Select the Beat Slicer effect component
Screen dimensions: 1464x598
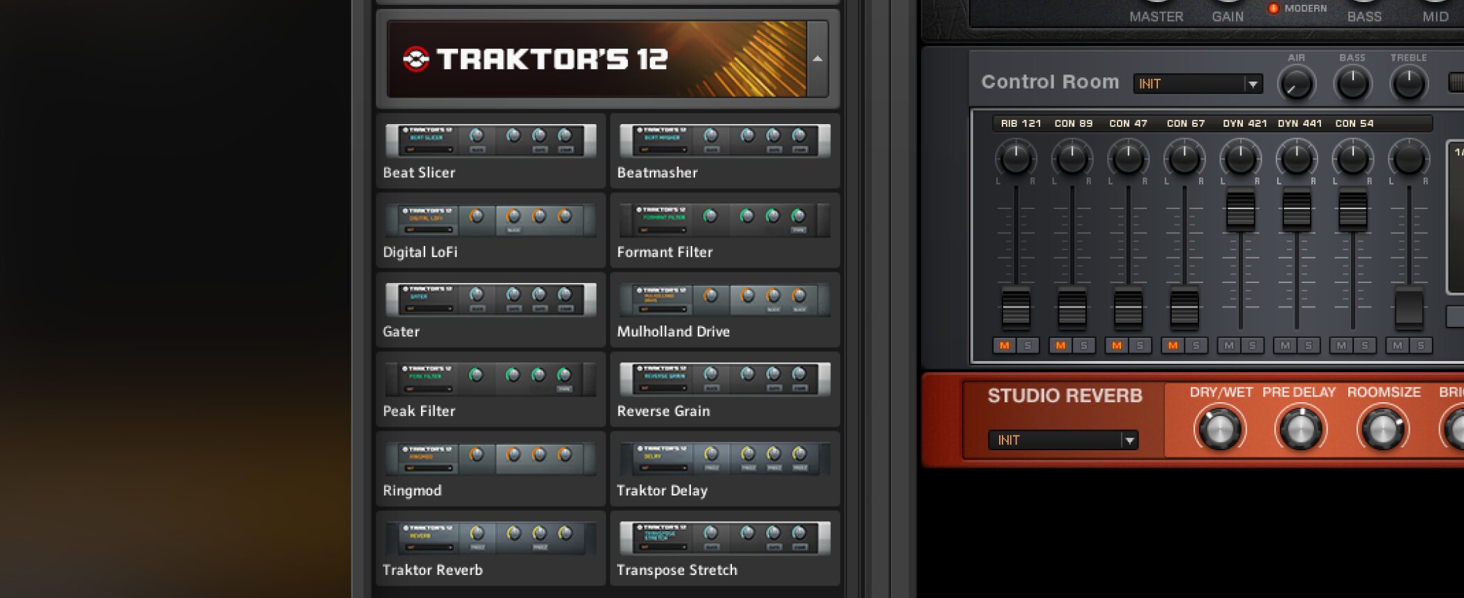[x=491, y=151]
